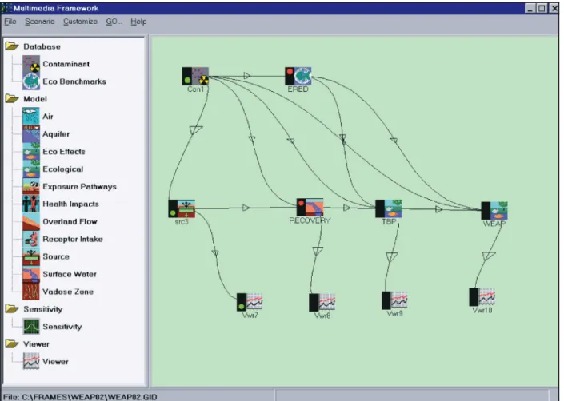Viewport: 564px width, 401px height.
Task: Select the Sensitivity bell-curve icon
Action: (31, 327)
